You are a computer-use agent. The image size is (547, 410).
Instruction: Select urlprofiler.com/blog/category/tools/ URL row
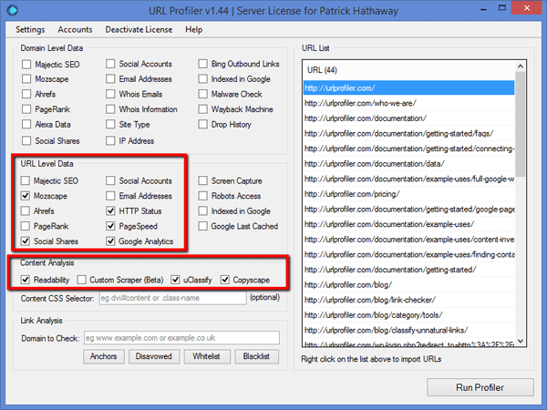click(408, 315)
